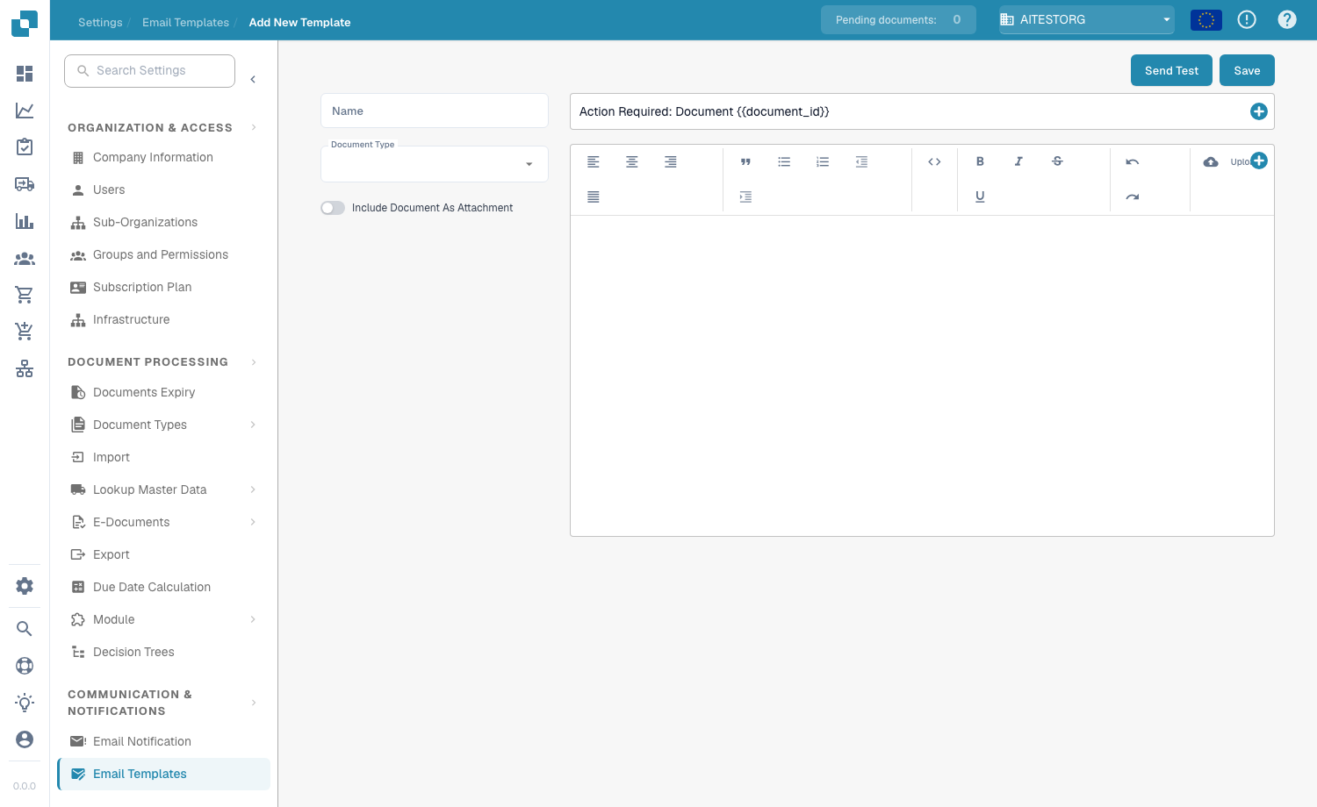Click the code view icon
Screen dimensions: 1317x807
934,161
